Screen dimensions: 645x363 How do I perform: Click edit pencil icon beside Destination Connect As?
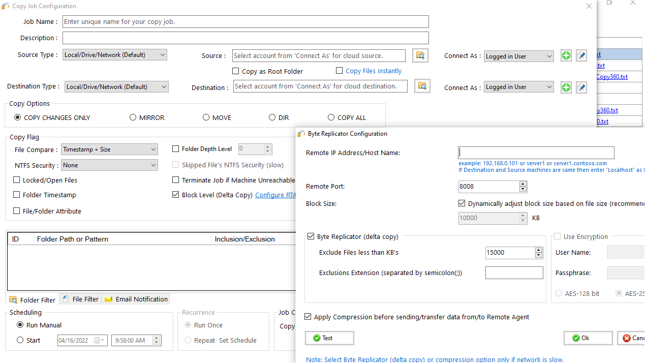(581, 87)
